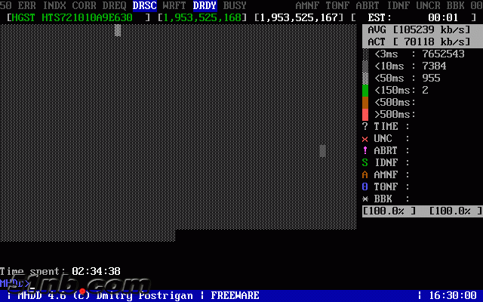Click the estimated time 00:01
483x302 pixels.
pos(443,17)
